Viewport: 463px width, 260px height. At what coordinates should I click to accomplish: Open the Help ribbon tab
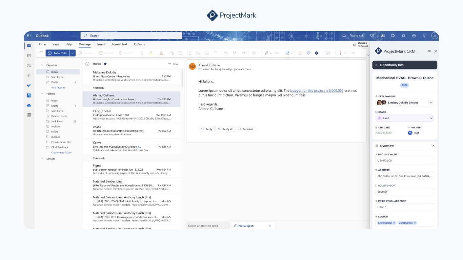coord(69,44)
